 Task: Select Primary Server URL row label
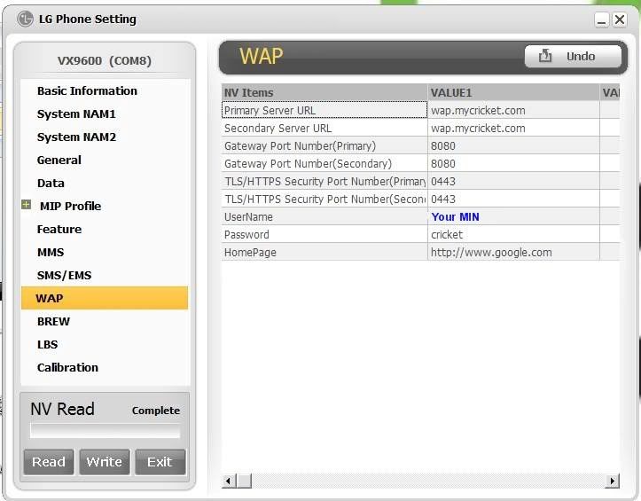pyautogui.click(x=324, y=110)
